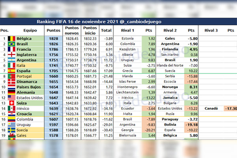Click the España flag in row 7
This screenshot has height=158, width=237.
[x=11, y=71]
